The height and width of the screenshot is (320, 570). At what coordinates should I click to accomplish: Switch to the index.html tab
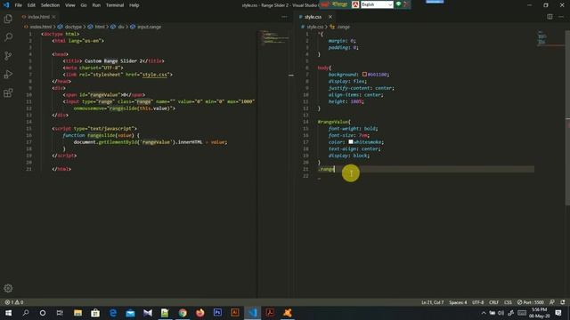pos(38,17)
